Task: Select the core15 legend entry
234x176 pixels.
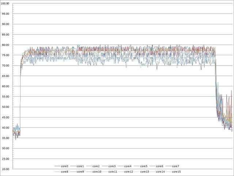Action: point(176,171)
